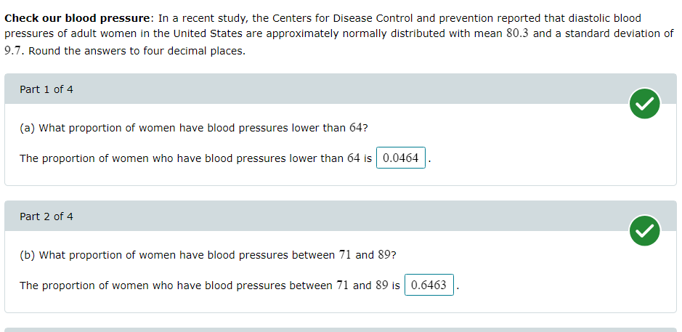Select the answer box containing 0.6463
The height and width of the screenshot is (332, 682).
click(429, 285)
